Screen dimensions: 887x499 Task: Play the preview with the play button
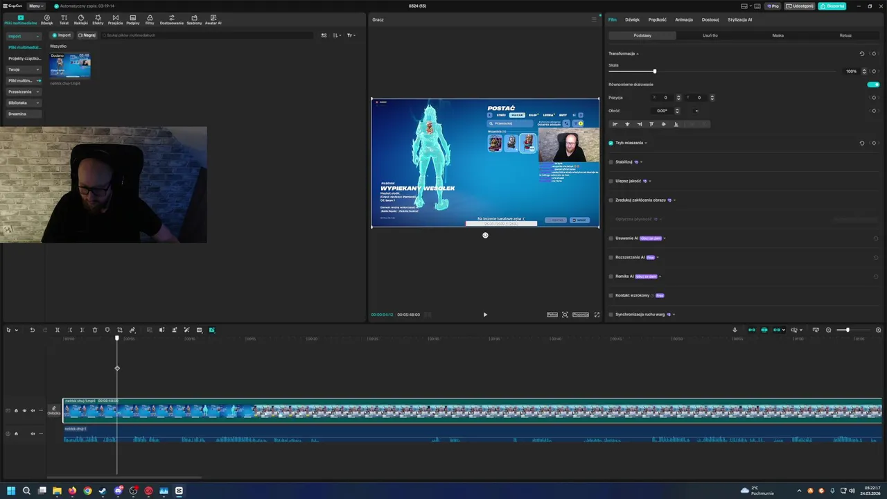click(485, 315)
